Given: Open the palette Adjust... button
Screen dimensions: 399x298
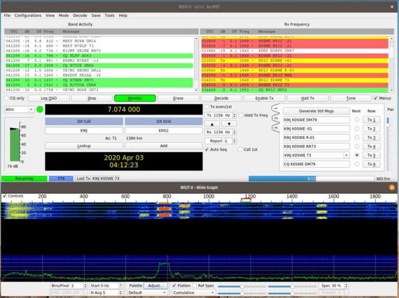Looking at the screenshot, I should point(155,286).
